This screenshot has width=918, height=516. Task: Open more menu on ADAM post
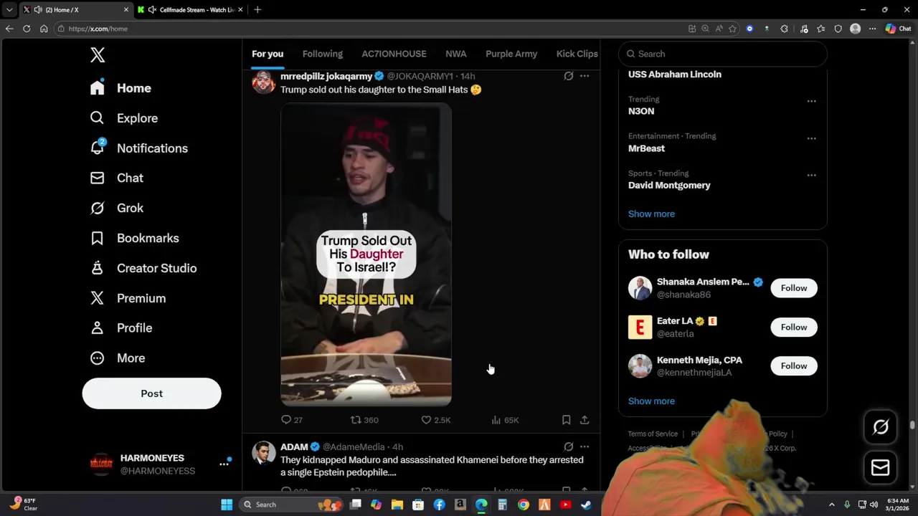[x=585, y=446]
